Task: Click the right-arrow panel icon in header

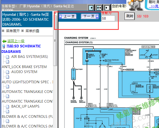Action: (91, 8)
